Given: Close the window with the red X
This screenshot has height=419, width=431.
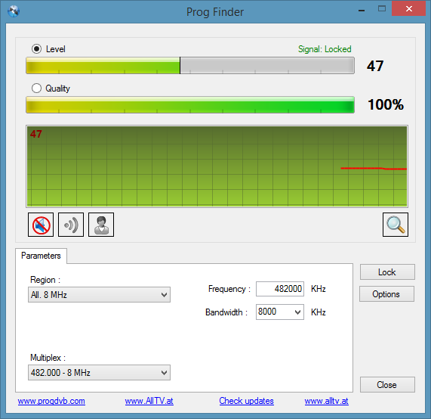Looking at the screenshot, I should coord(409,9).
